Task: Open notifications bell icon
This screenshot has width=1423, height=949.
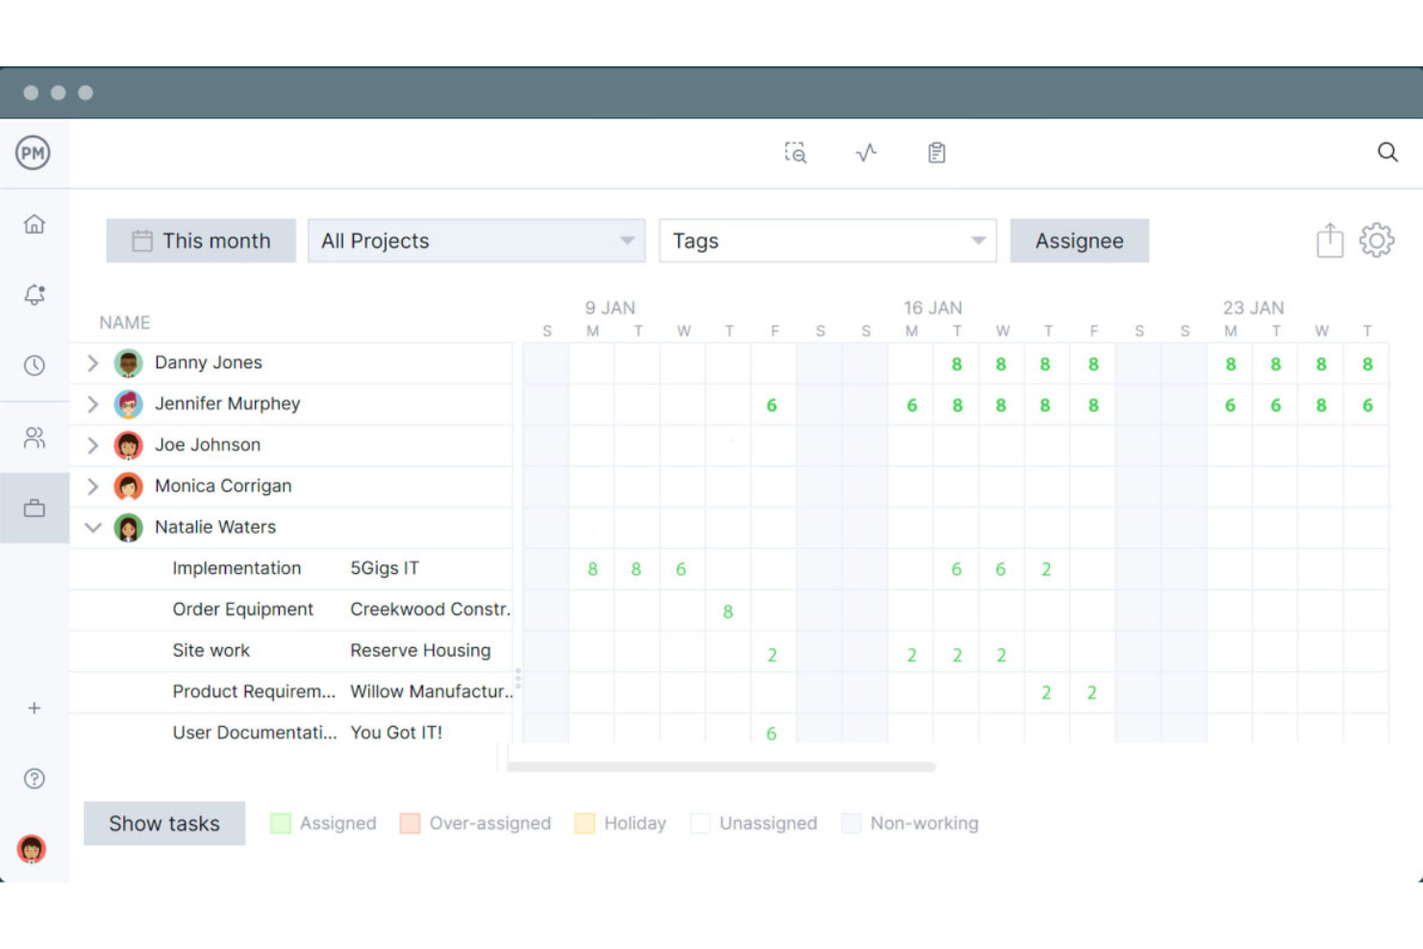Action: [x=35, y=294]
